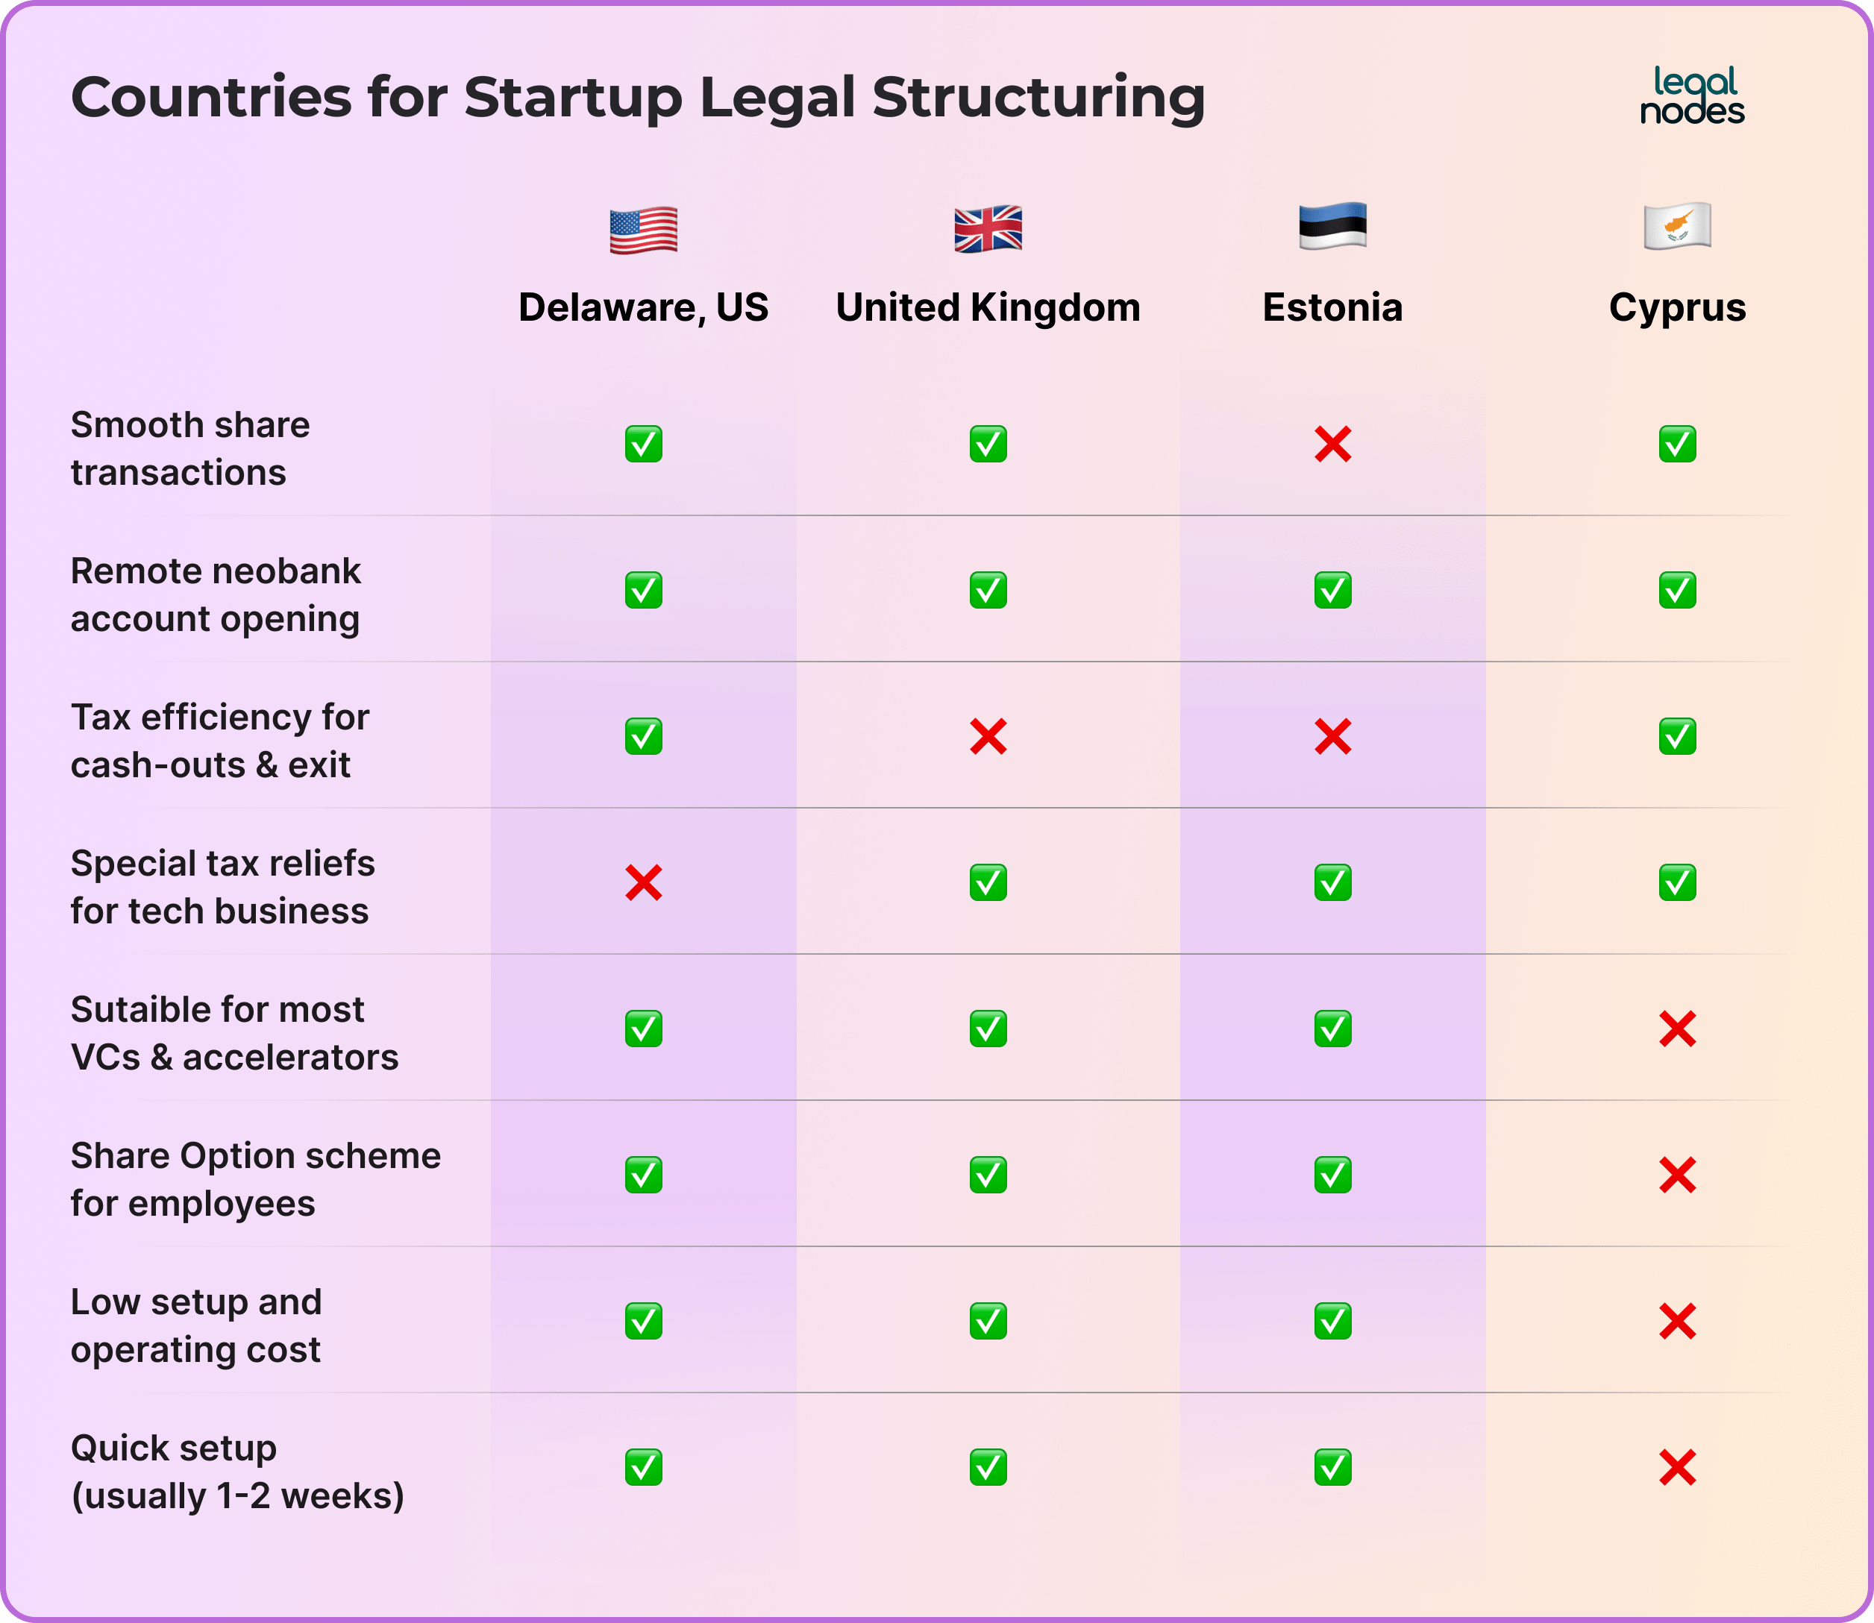
Task: Click the Estonia flag icon
Action: (1332, 225)
